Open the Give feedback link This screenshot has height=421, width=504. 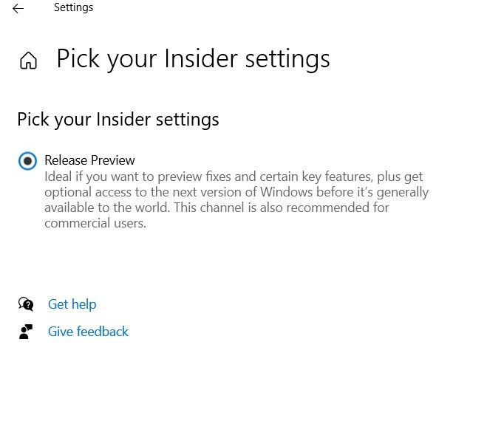point(88,332)
